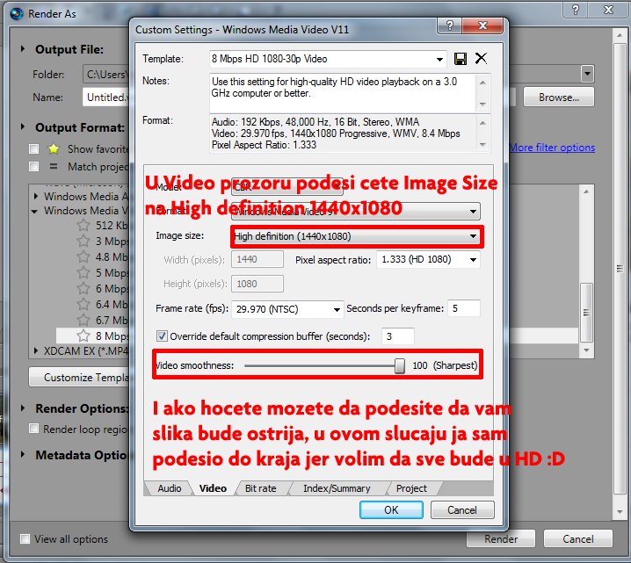Click favorite star next to 3 Mbps template
631x563 pixels.
83,241
